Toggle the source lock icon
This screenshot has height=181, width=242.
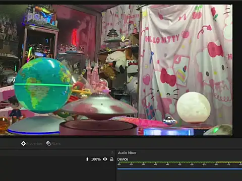(111, 159)
